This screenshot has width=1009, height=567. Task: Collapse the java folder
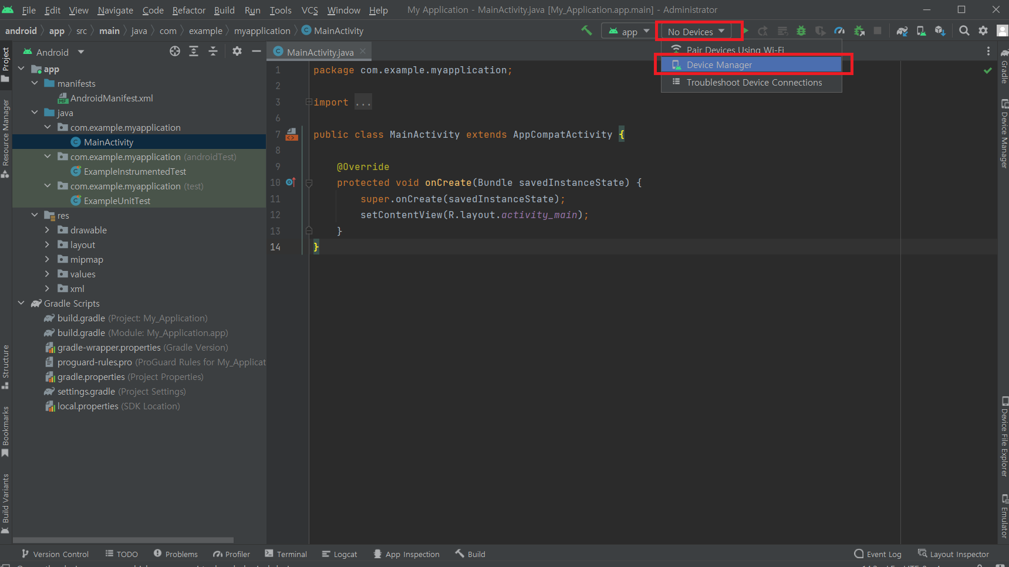tap(35, 113)
